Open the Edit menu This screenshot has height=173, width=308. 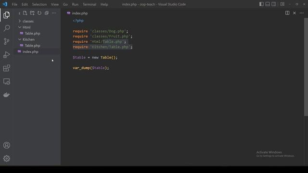(25, 4)
